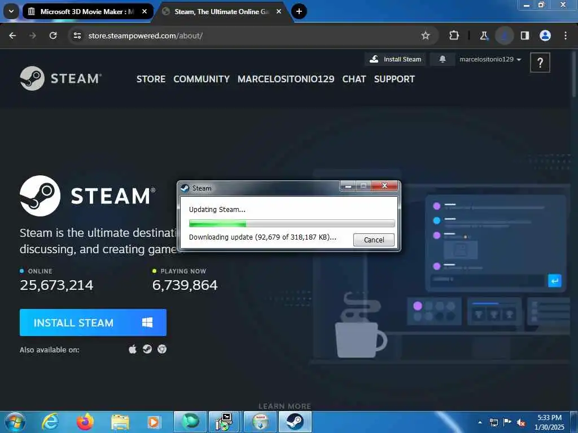Screen dimensions: 578x433
Task: Open the browser profile avatar
Action: 545,36
